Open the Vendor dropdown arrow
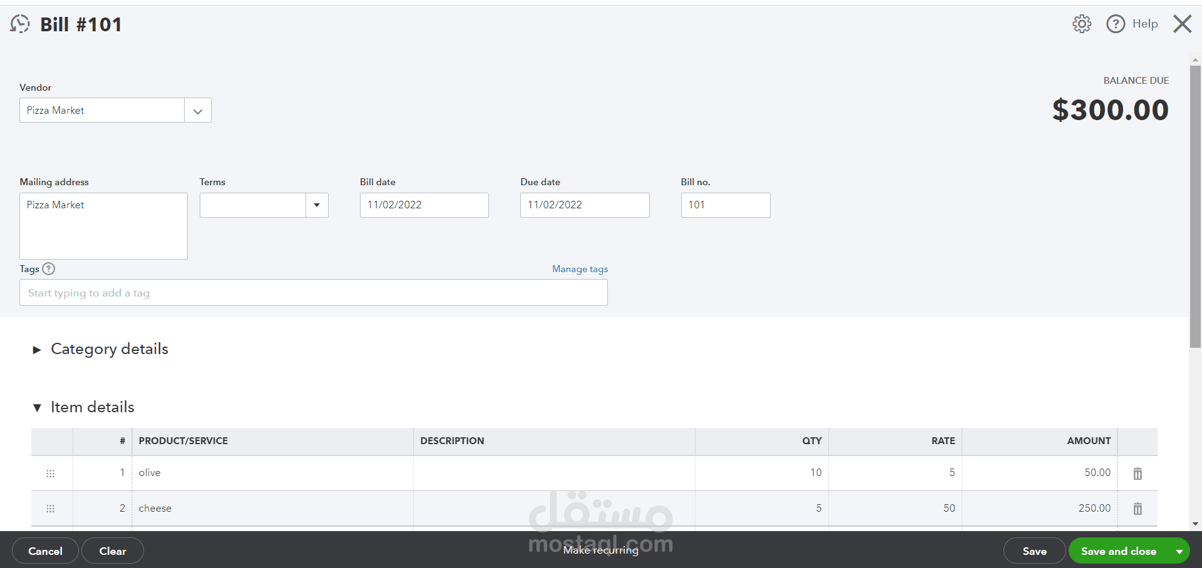 point(198,111)
